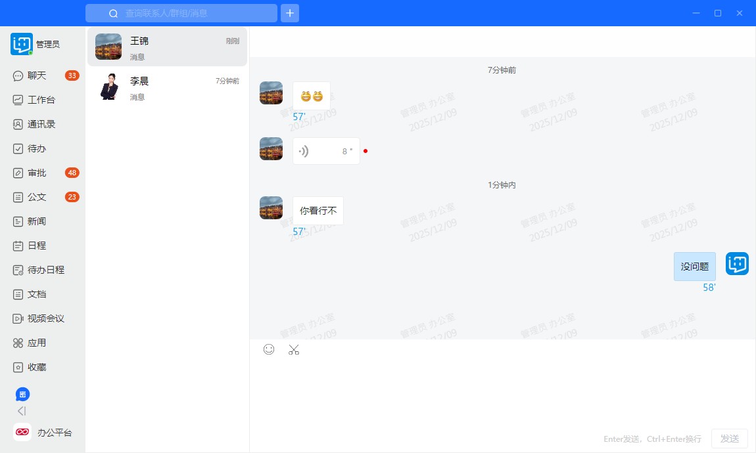Open 通讯录 contacts in sidebar

(41, 124)
